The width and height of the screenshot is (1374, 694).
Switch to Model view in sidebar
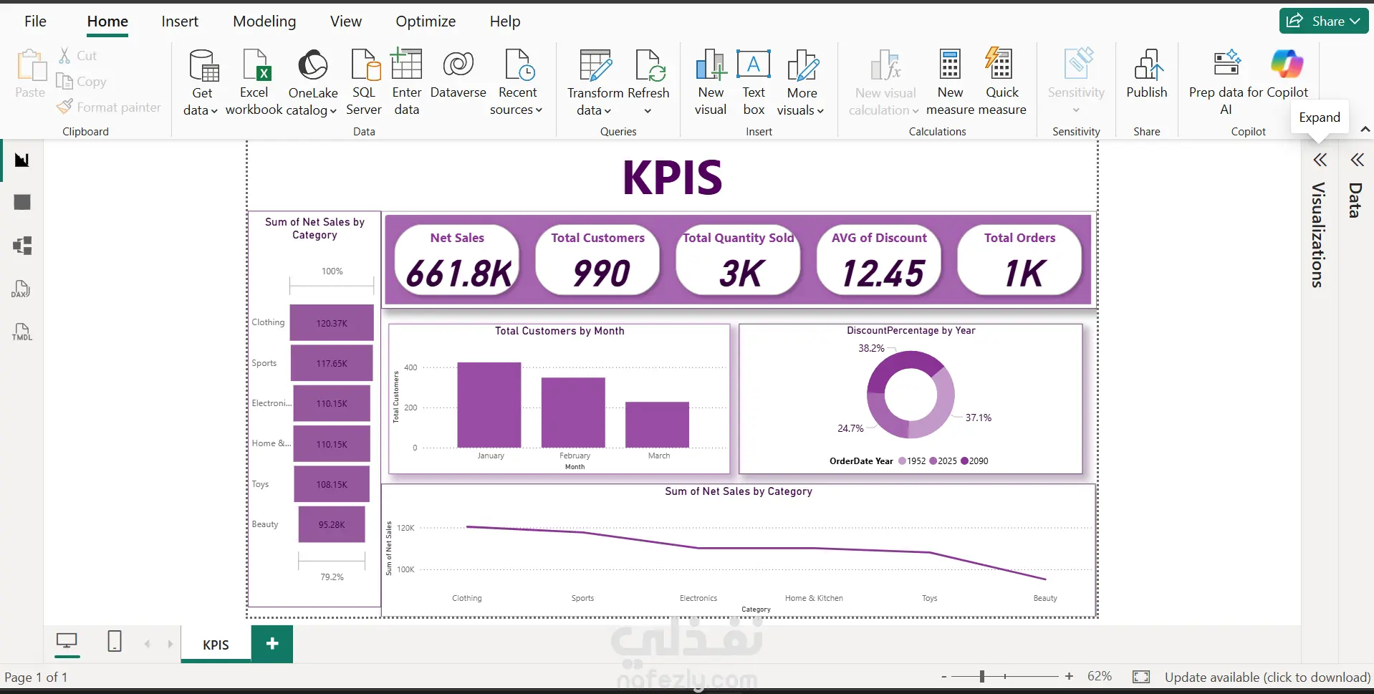coord(22,246)
